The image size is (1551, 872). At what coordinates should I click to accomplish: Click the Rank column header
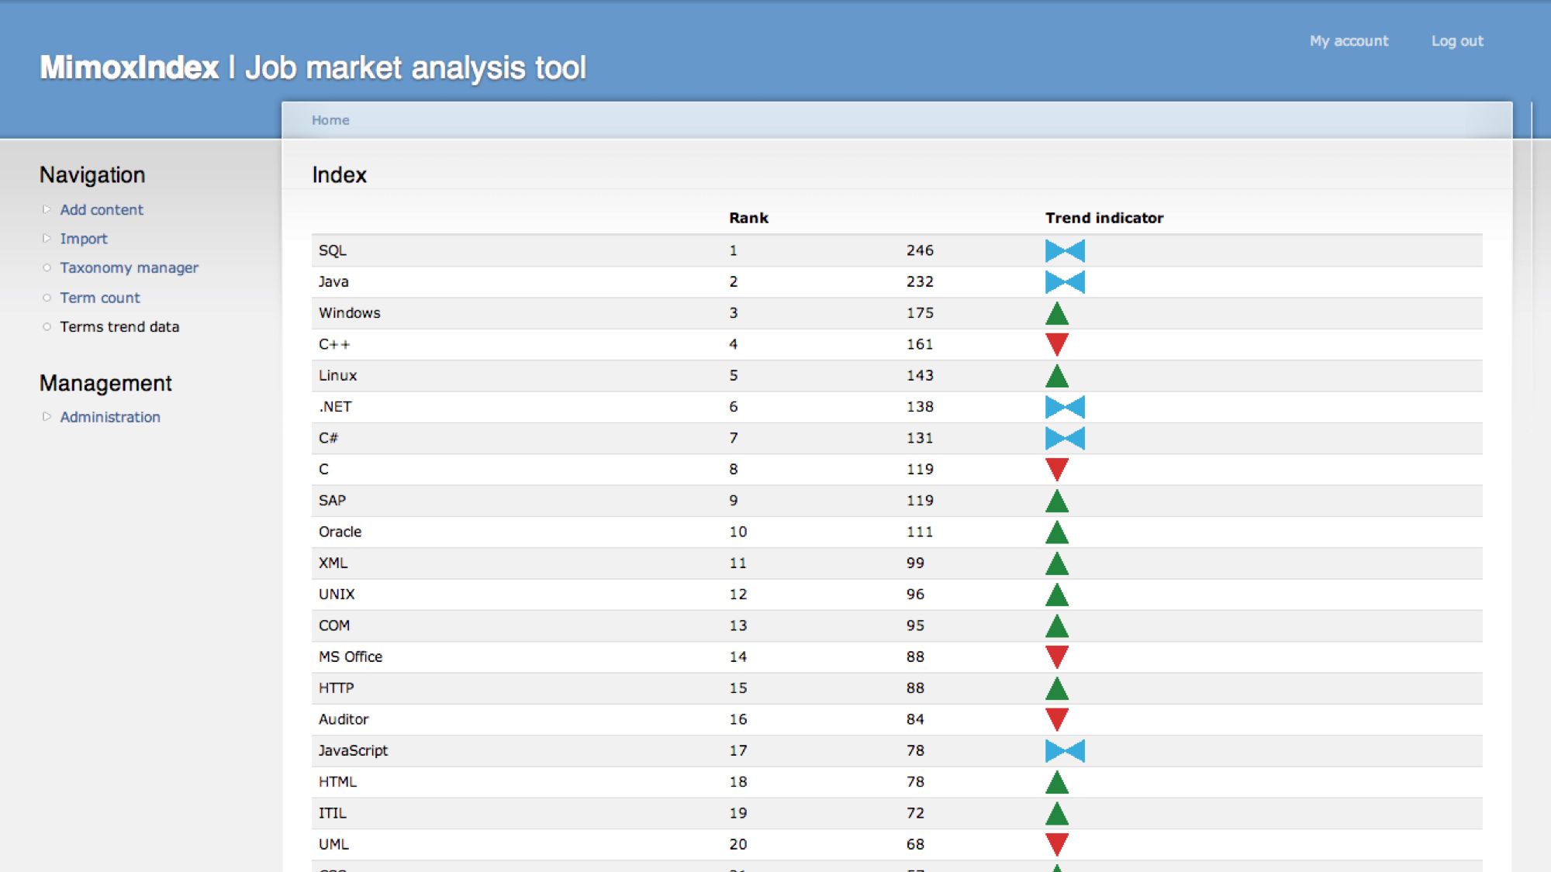tap(748, 218)
